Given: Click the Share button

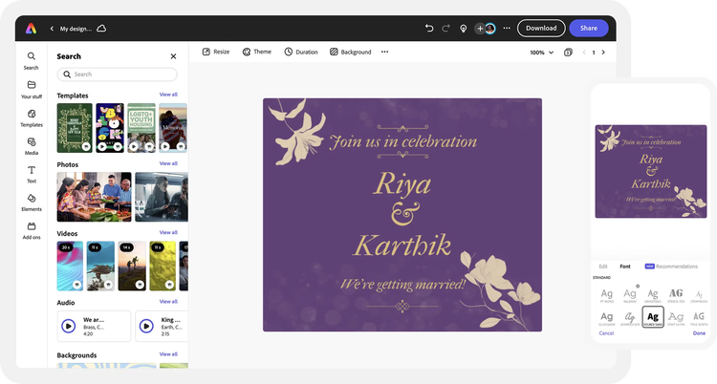Looking at the screenshot, I should click(x=588, y=29).
